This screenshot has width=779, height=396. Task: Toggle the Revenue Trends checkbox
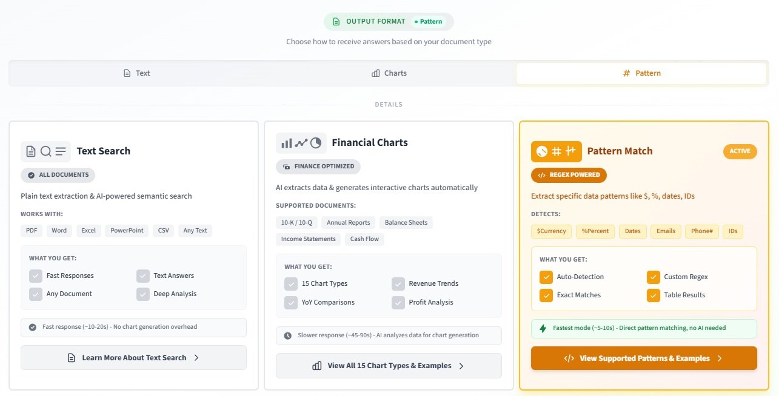[398, 284]
